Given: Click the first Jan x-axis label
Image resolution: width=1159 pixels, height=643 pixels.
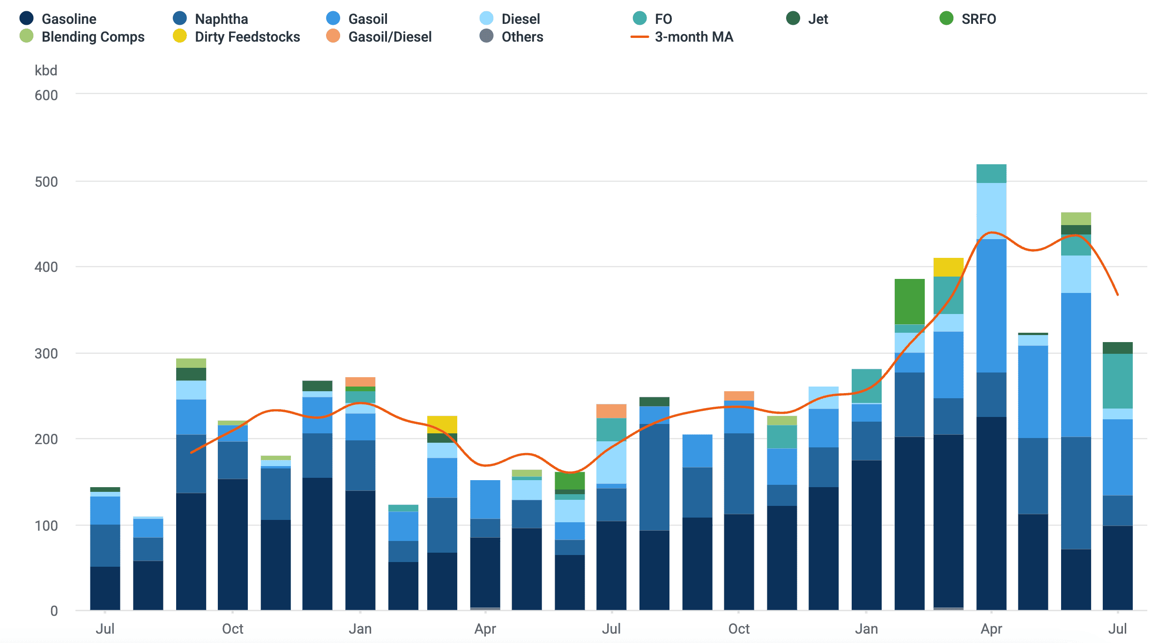Looking at the screenshot, I should [360, 628].
